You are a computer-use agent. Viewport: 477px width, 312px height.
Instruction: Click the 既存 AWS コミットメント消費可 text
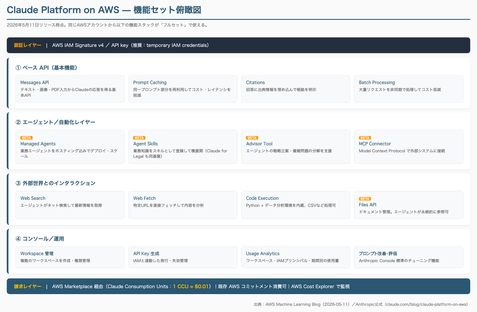[x=252, y=287]
